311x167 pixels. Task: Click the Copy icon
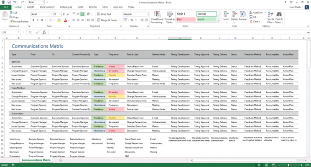coord(11,17)
